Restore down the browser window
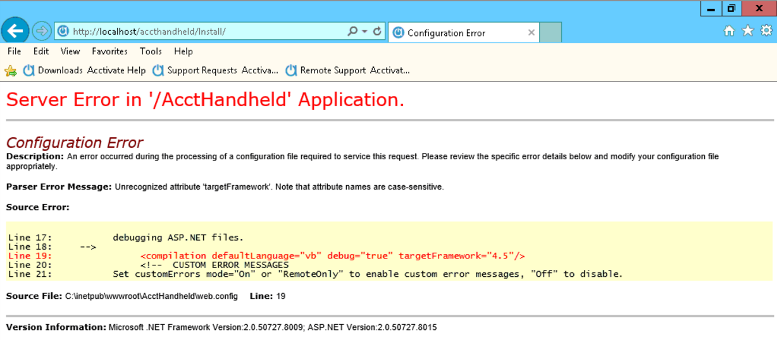This screenshot has height=340, width=777. click(731, 9)
